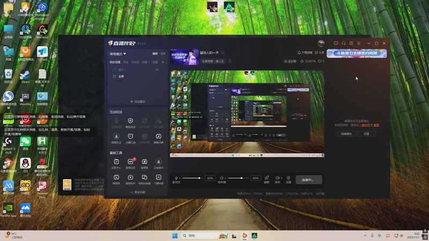The image size is (429, 241).
Task: Start 录制 recording
Action: tap(277, 179)
